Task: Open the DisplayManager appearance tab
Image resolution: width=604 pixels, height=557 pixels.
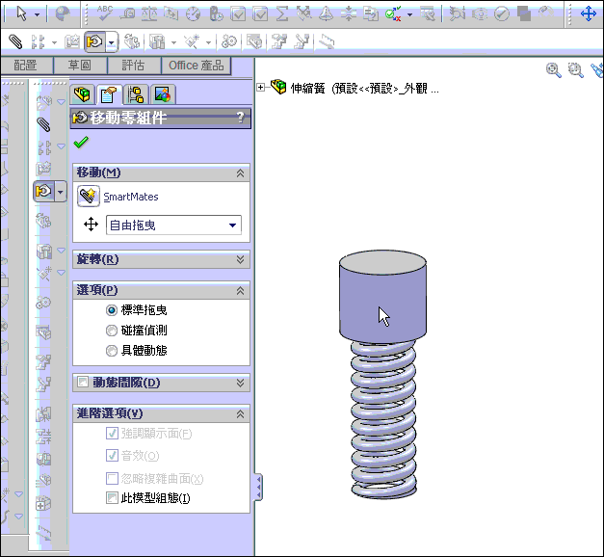Action: [x=163, y=94]
